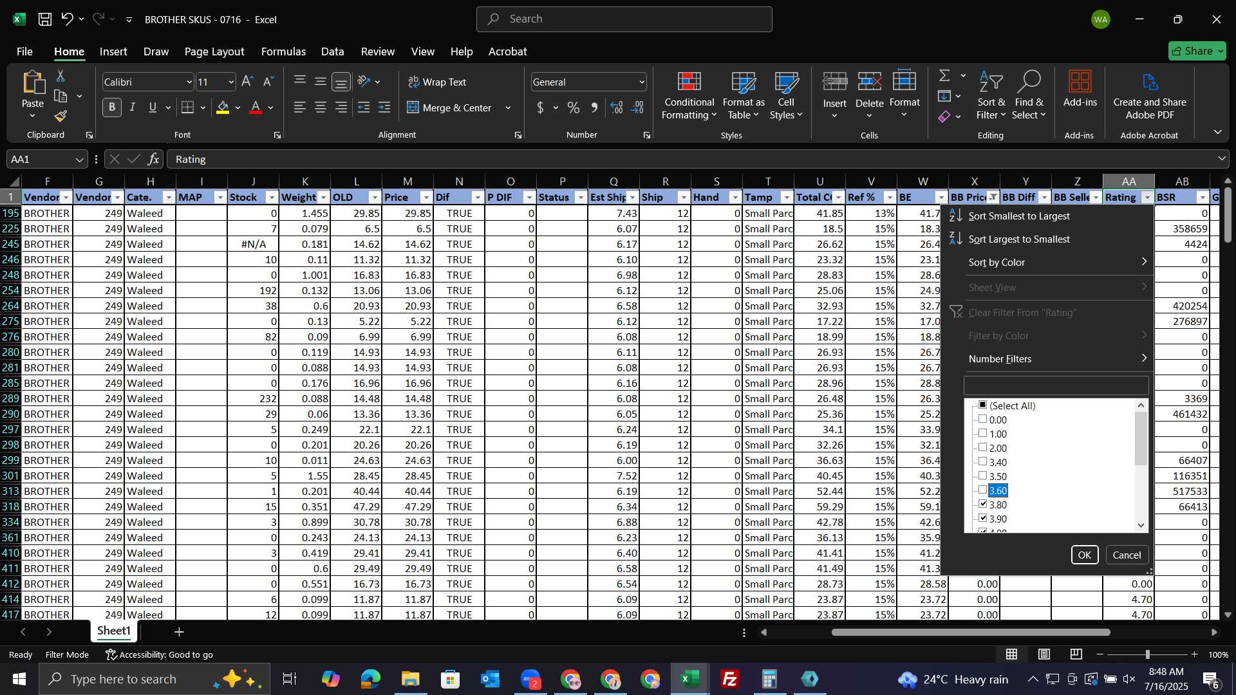Uncheck the 3.90 filter value
This screenshot has width=1236, height=695.
coord(982,518)
